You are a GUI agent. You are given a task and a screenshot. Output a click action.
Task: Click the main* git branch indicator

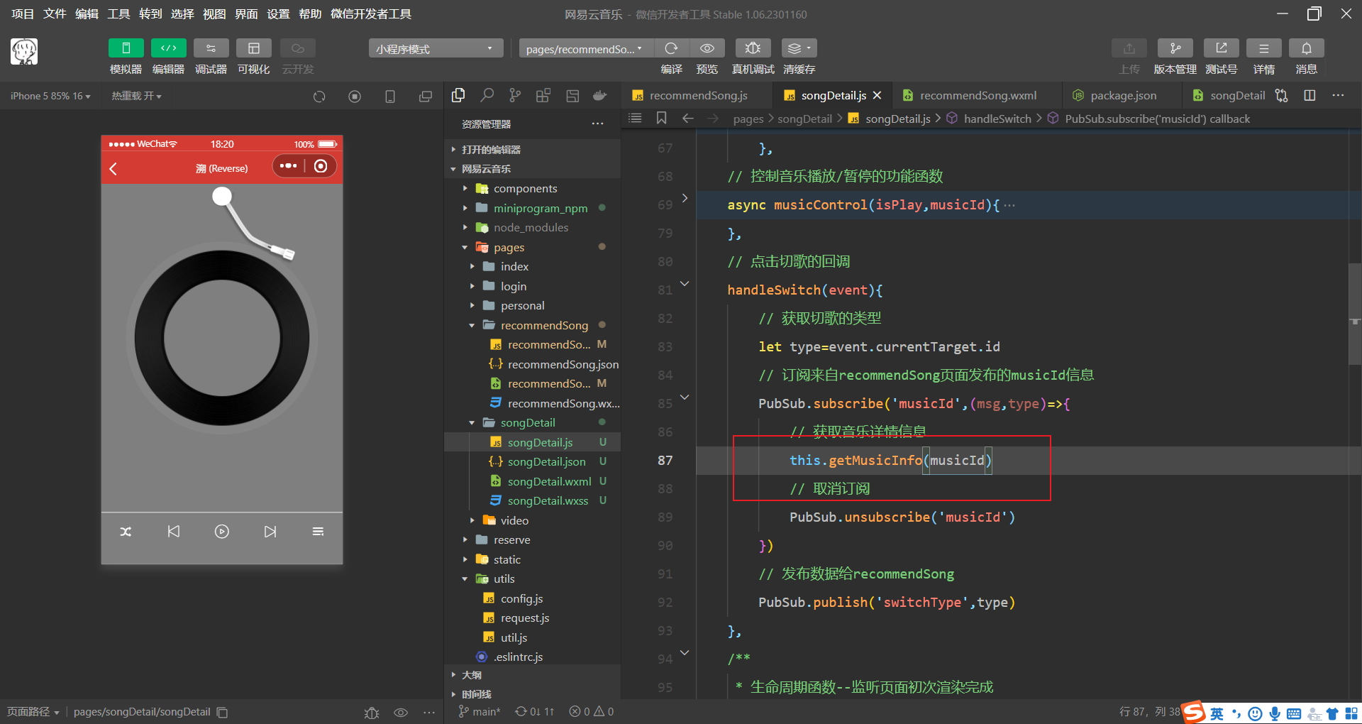click(x=480, y=711)
